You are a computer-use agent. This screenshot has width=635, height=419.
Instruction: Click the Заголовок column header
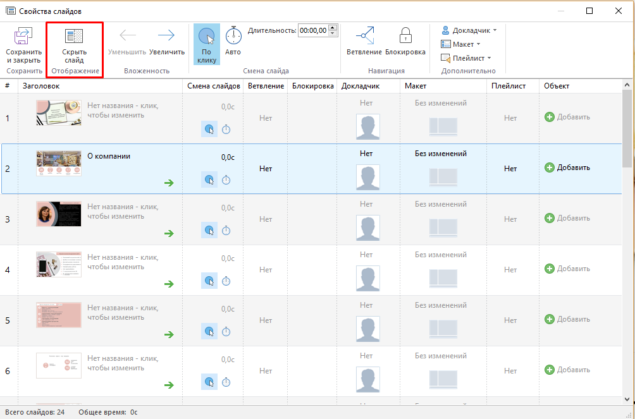(101, 86)
